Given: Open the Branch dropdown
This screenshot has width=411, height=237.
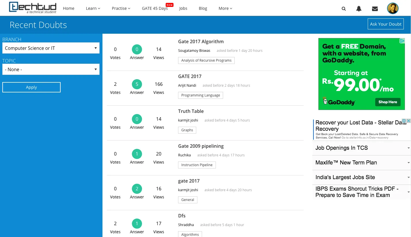Looking at the screenshot, I should click(x=51, y=48).
